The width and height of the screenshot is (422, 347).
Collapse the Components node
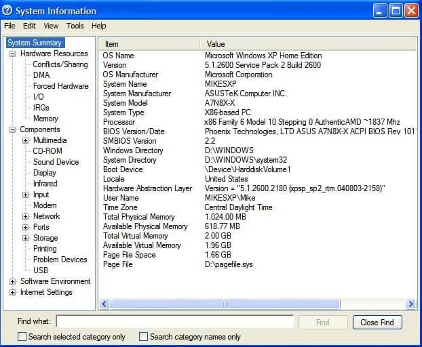click(12, 130)
